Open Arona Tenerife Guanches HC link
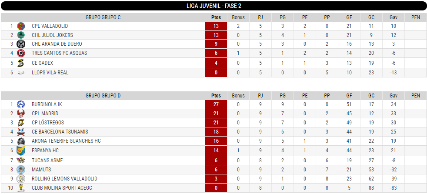 pos(66,141)
